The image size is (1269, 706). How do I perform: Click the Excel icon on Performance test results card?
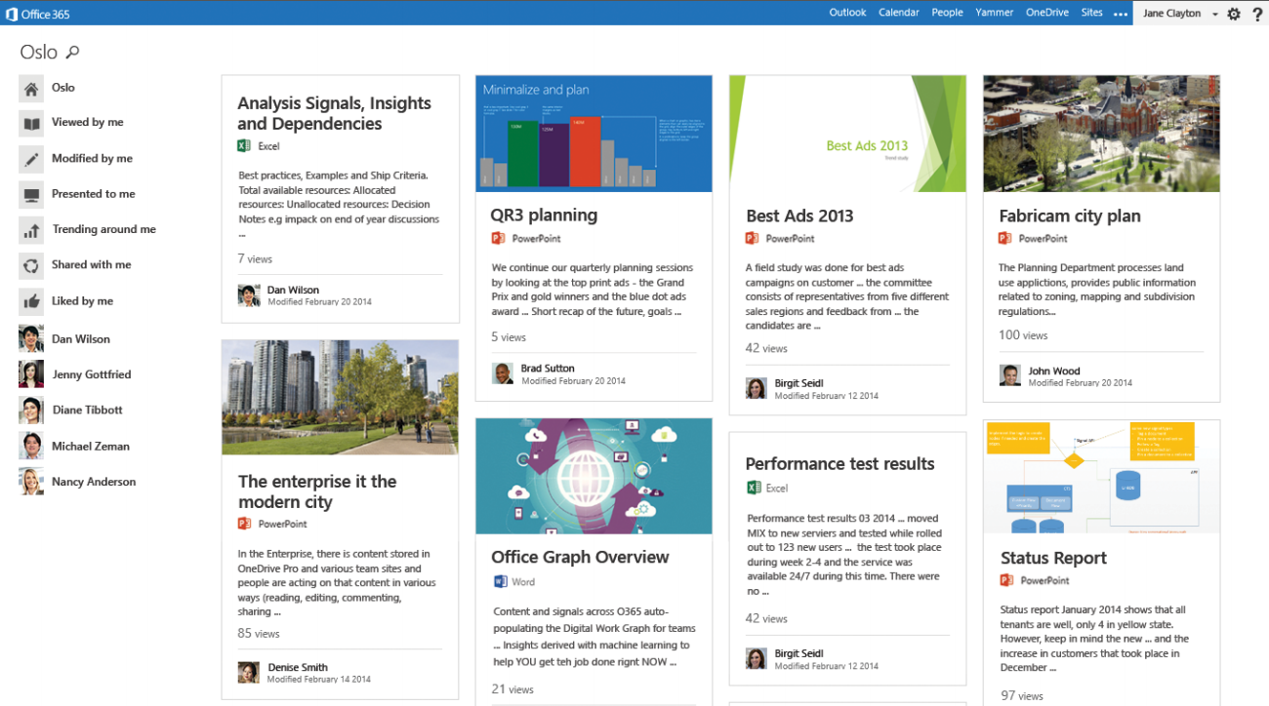[754, 488]
